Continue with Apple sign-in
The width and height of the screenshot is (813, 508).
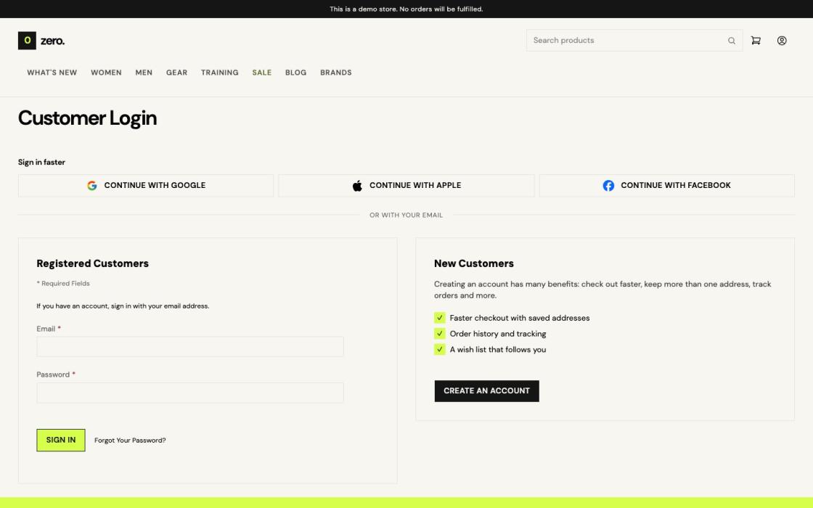[406, 186]
